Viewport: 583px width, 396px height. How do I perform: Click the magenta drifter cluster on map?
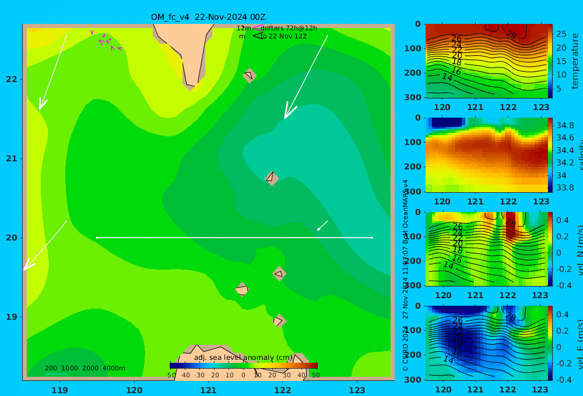coord(106,41)
